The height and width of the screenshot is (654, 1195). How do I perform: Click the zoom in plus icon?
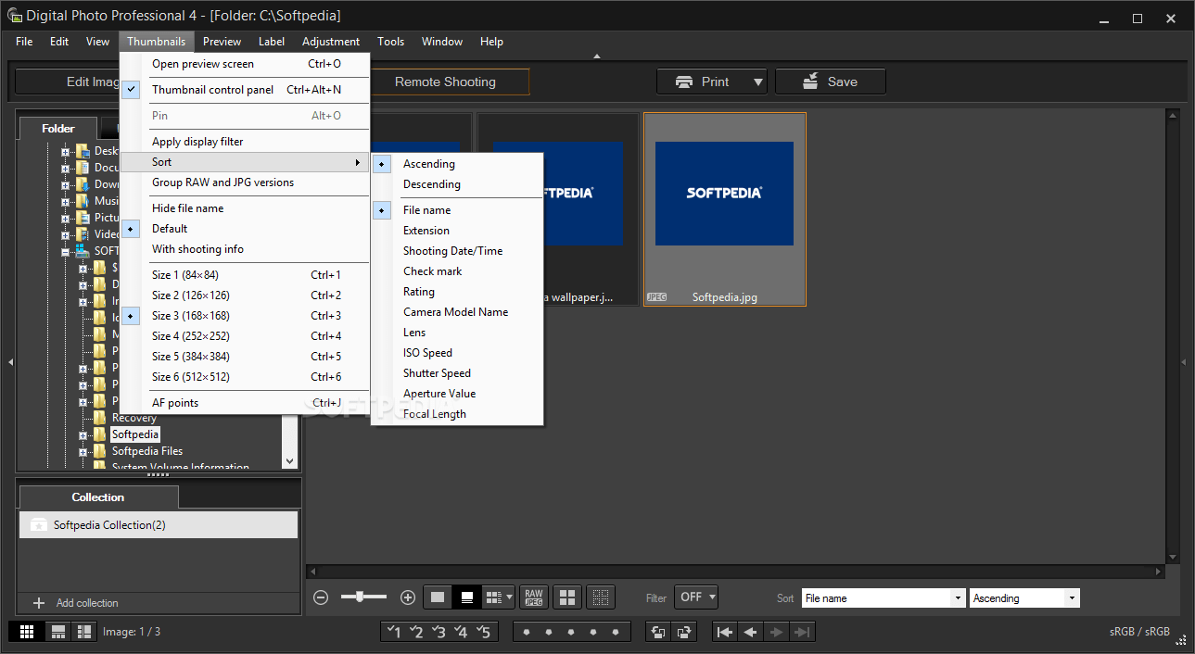pyautogui.click(x=408, y=597)
